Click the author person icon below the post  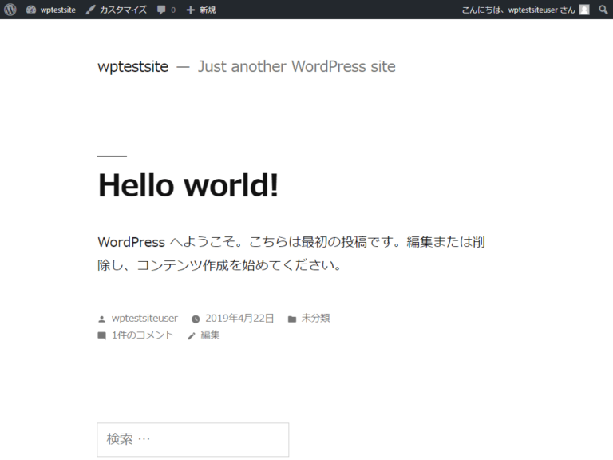101,319
